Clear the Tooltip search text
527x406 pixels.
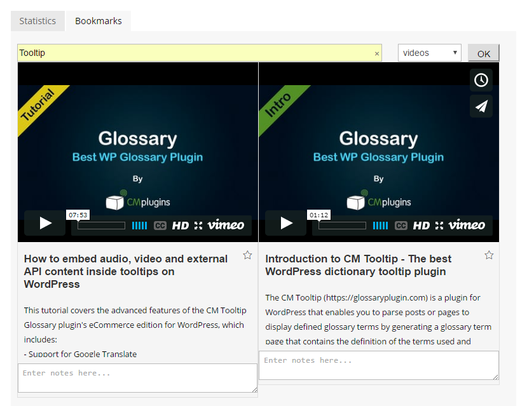[x=377, y=53]
